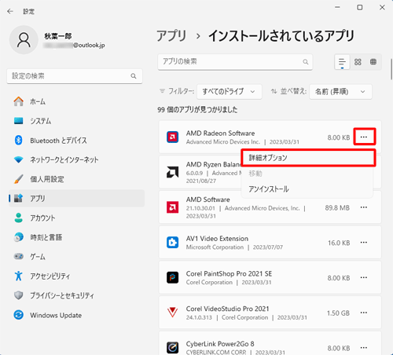Click the アプリの検索 search field
Screen dimensions: 393x355
click(x=235, y=62)
